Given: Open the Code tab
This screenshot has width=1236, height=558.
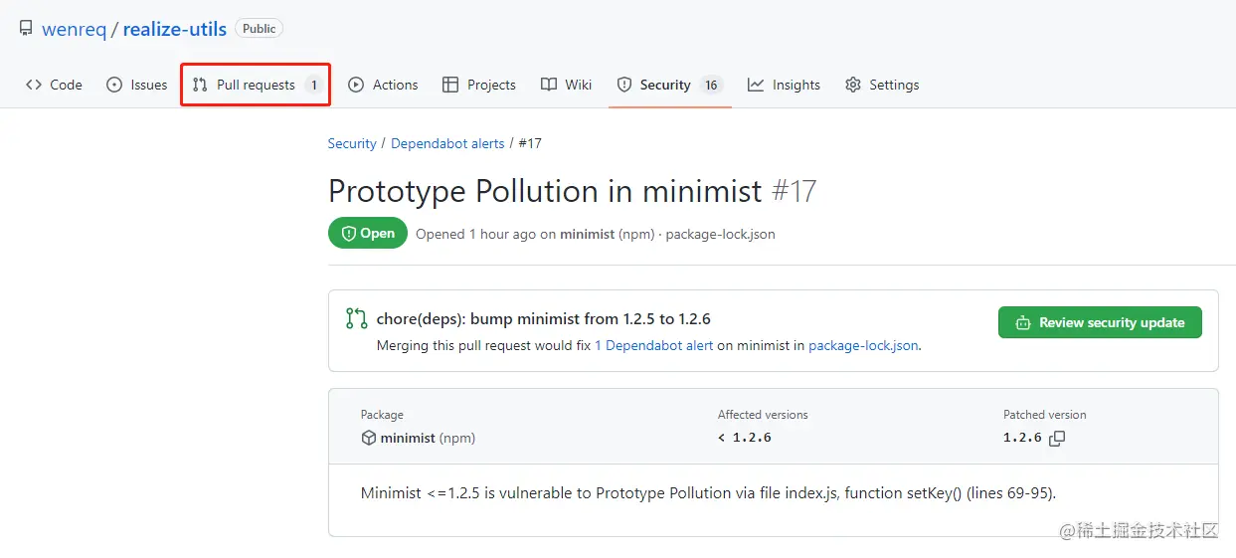Looking at the screenshot, I should (55, 85).
